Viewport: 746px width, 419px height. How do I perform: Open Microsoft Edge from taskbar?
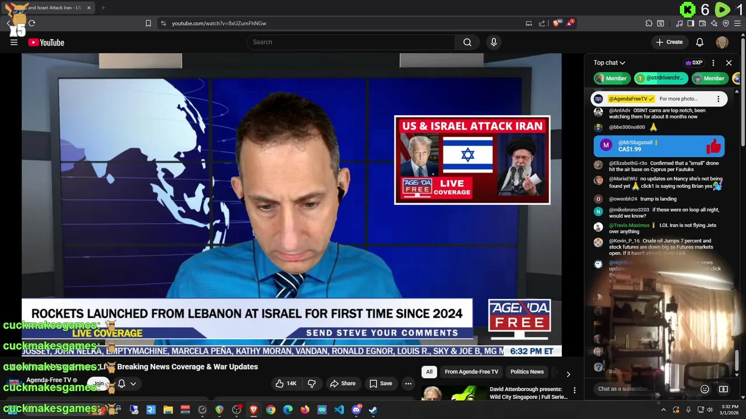coord(287,410)
